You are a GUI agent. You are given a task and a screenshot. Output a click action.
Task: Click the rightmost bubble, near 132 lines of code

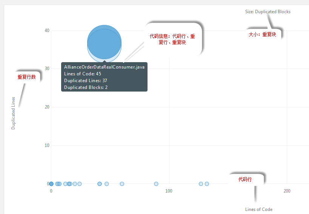[x=207, y=184]
